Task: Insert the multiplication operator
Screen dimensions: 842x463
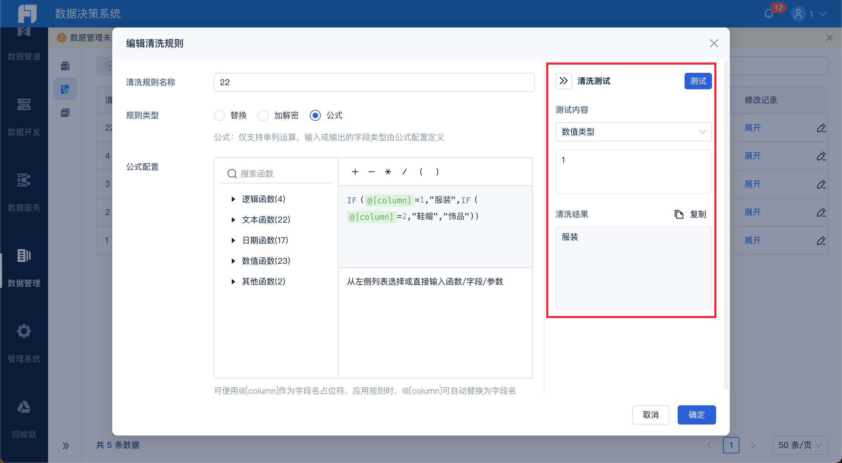Action: [388, 172]
